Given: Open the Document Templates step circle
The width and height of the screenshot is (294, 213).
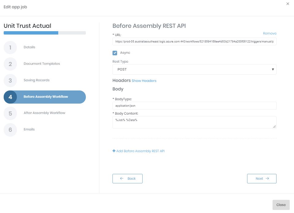Looking at the screenshot, I should pos(10,64).
